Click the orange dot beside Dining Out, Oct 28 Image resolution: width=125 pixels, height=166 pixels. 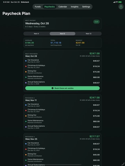(x=26, y=72)
